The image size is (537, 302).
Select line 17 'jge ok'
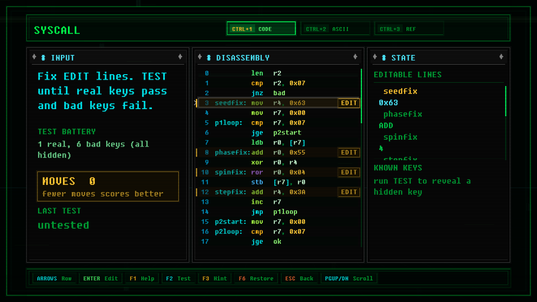click(x=278, y=242)
